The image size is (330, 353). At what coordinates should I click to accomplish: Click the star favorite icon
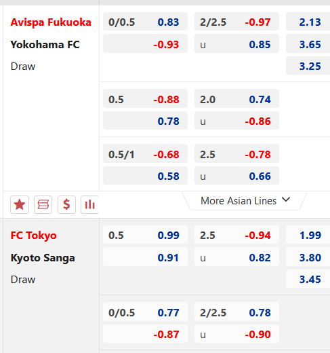[x=20, y=204]
